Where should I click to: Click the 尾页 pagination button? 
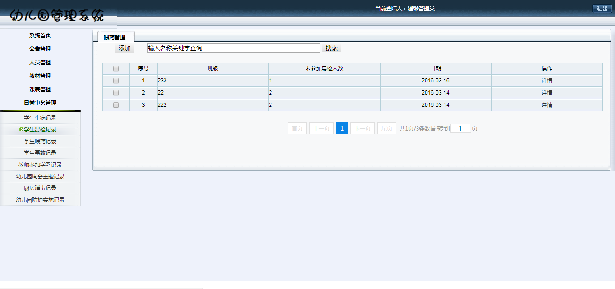(387, 128)
